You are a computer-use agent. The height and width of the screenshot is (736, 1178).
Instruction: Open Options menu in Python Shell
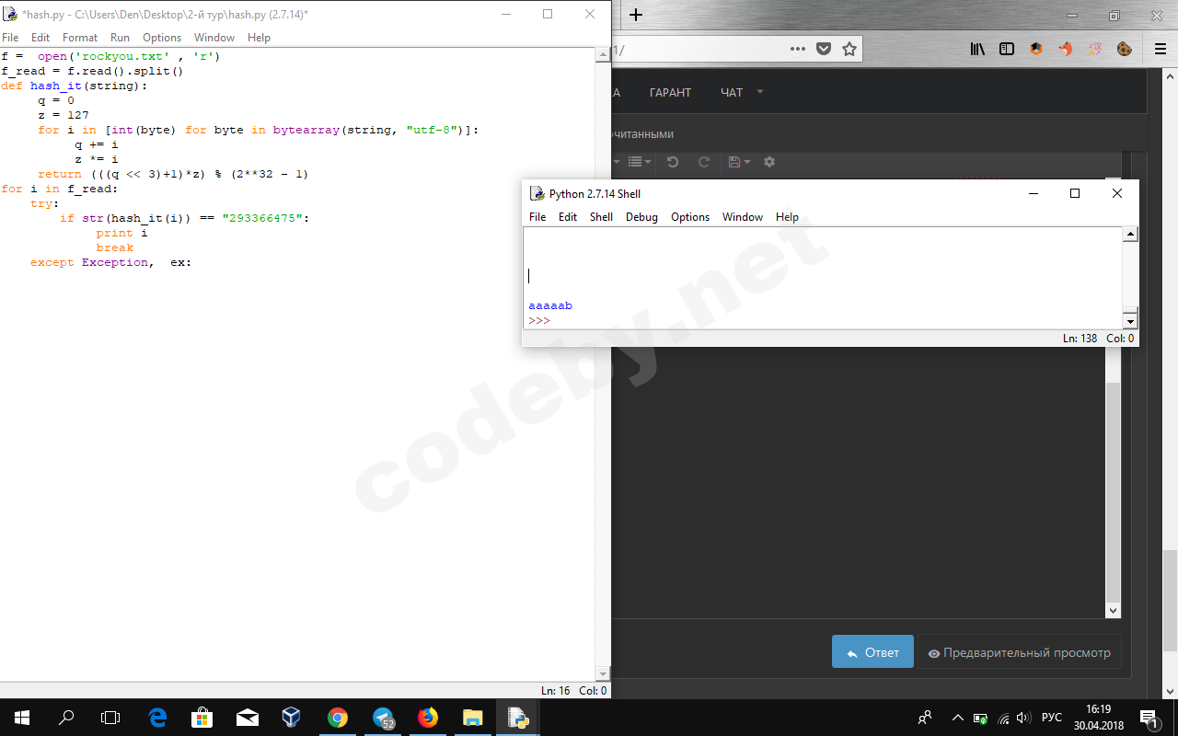click(x=690, y=217)
